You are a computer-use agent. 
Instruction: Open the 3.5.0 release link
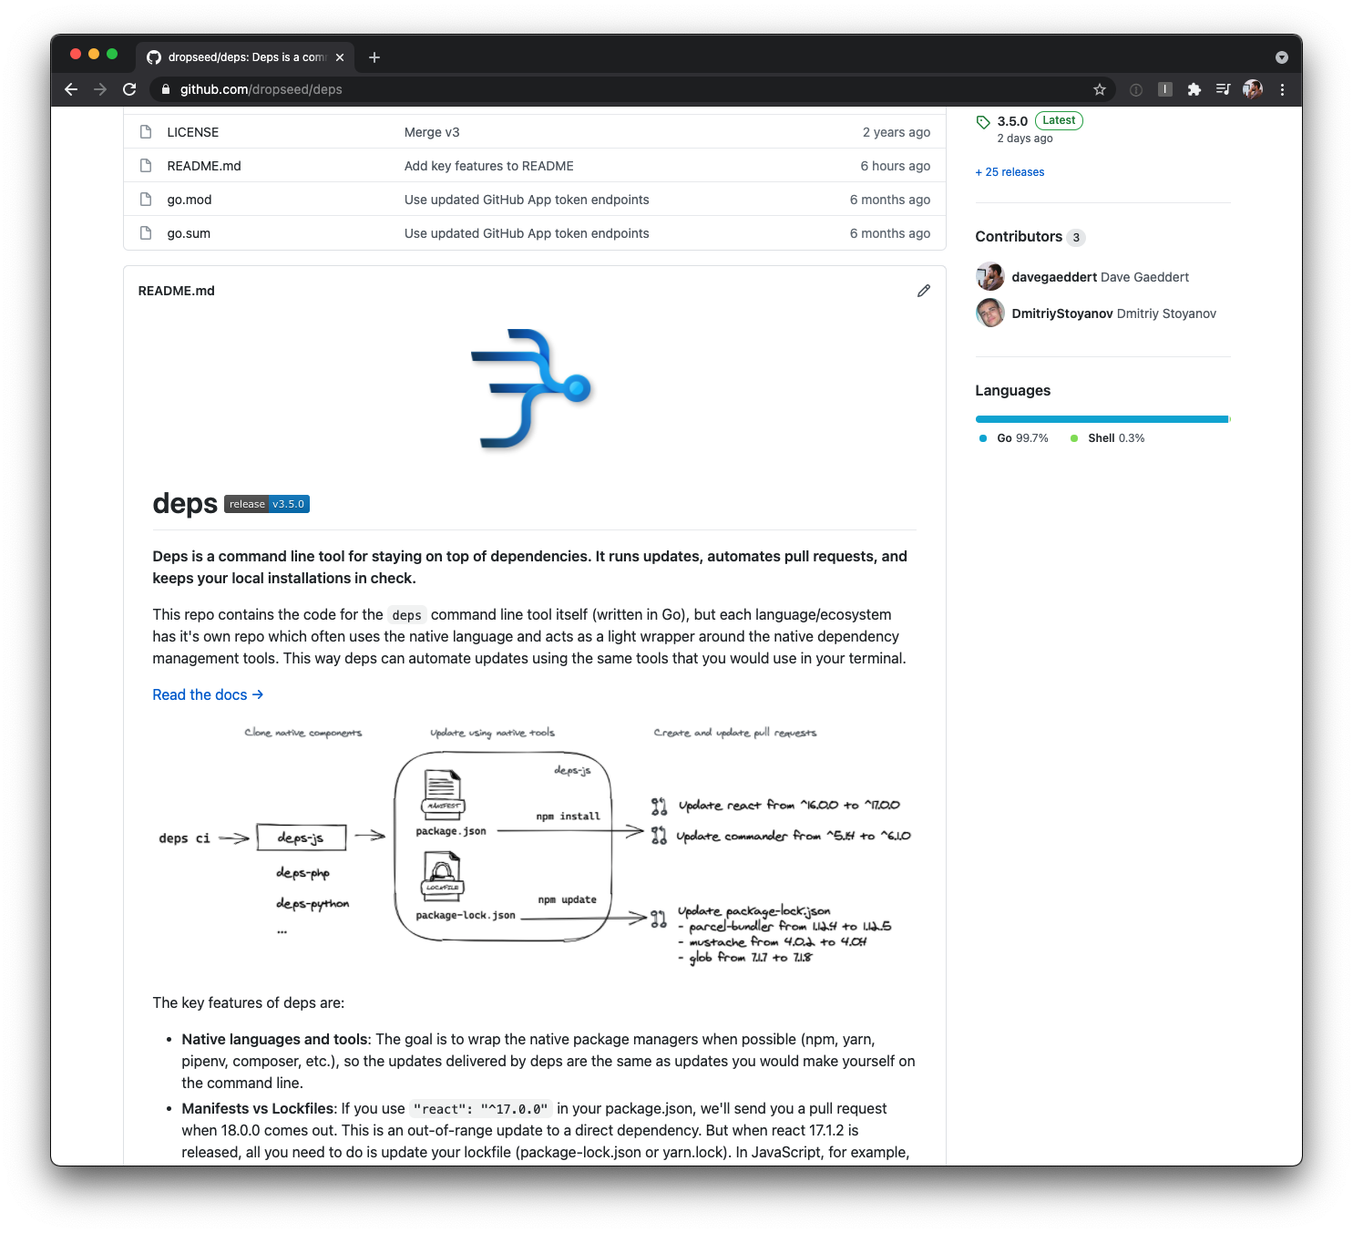pos(1012,121)
